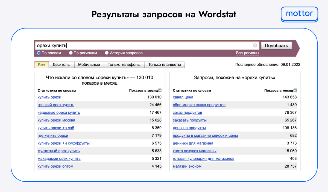Switch to the "Только телефоны" tab
328x192 pixels.
[124, 65]
